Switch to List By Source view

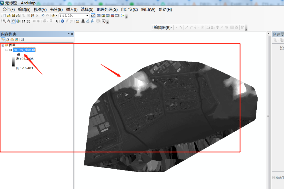[x=7, y=40]
